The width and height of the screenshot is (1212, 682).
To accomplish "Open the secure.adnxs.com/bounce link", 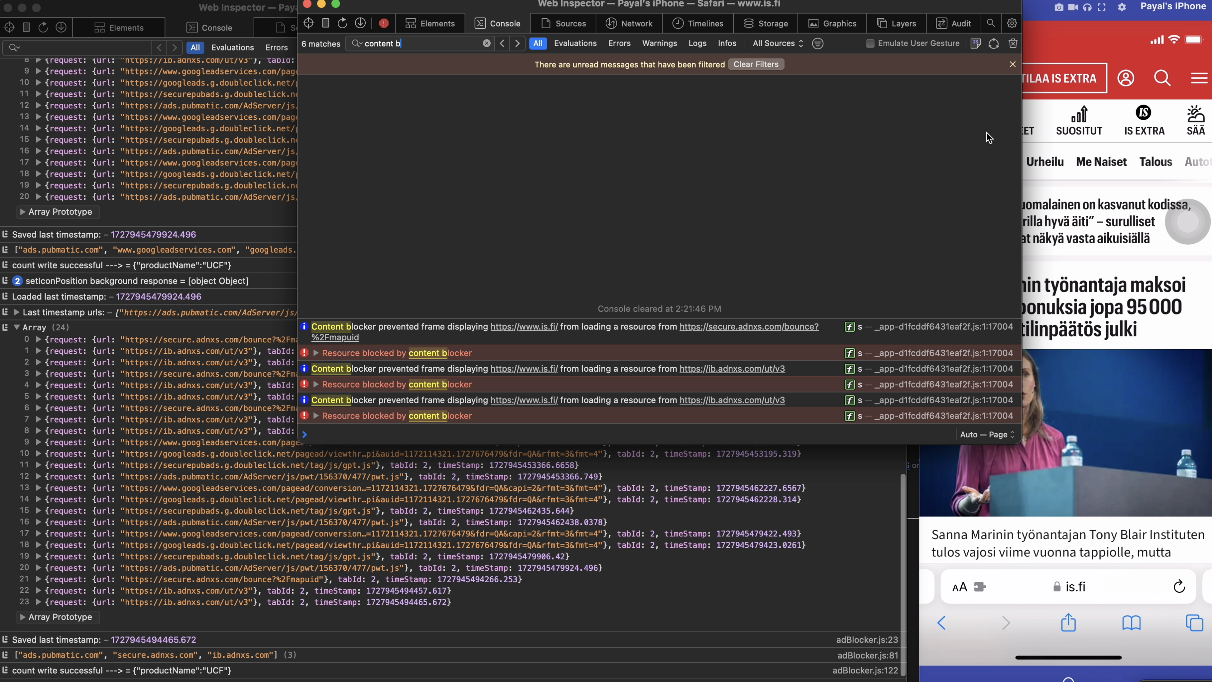I will tap(749, 327).
